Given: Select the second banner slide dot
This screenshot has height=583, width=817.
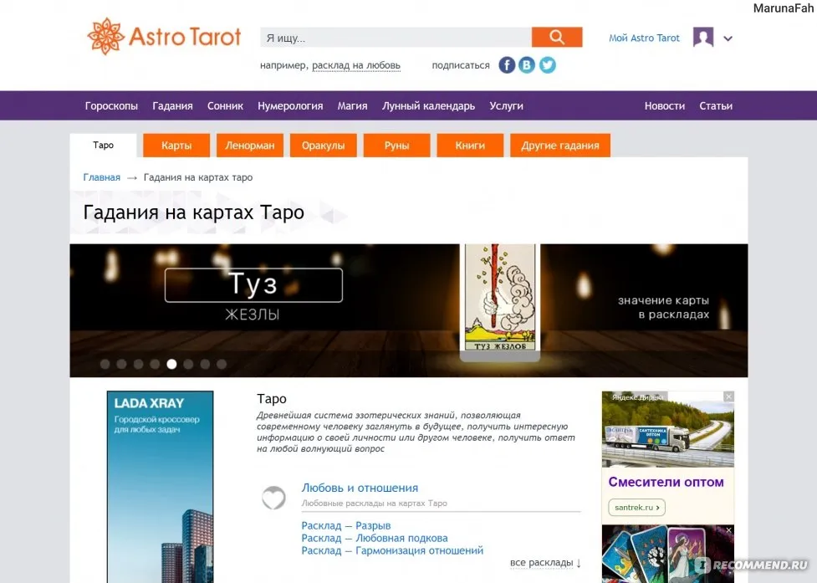Looking at the screenshot, I should pos(121,364).
